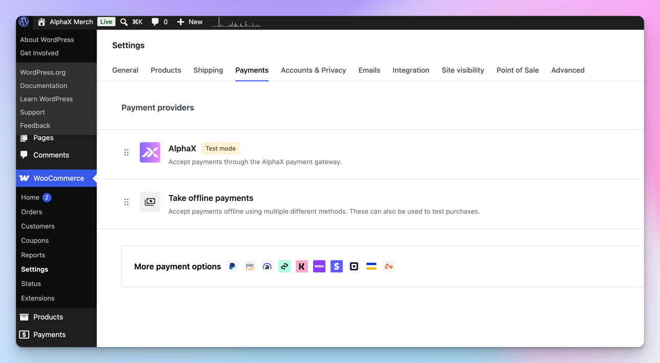This screenshot has height=363, width=660.
Task: Open the comments bubble in admin bar
Action: pyautogui.click(x=155, y=22)
